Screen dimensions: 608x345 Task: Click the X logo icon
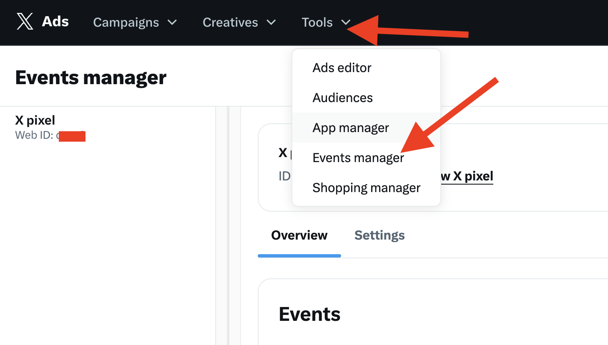(25, 21)
